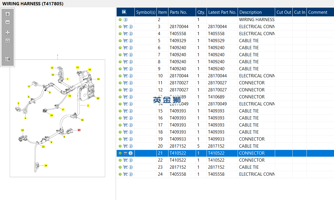Sort by the Description column header
This screenshot has width=334, height=200.
coord(251,12)
